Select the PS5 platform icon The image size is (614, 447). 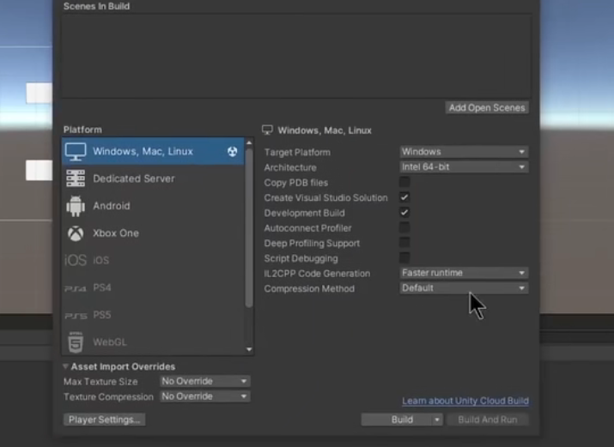coord(76,315)
